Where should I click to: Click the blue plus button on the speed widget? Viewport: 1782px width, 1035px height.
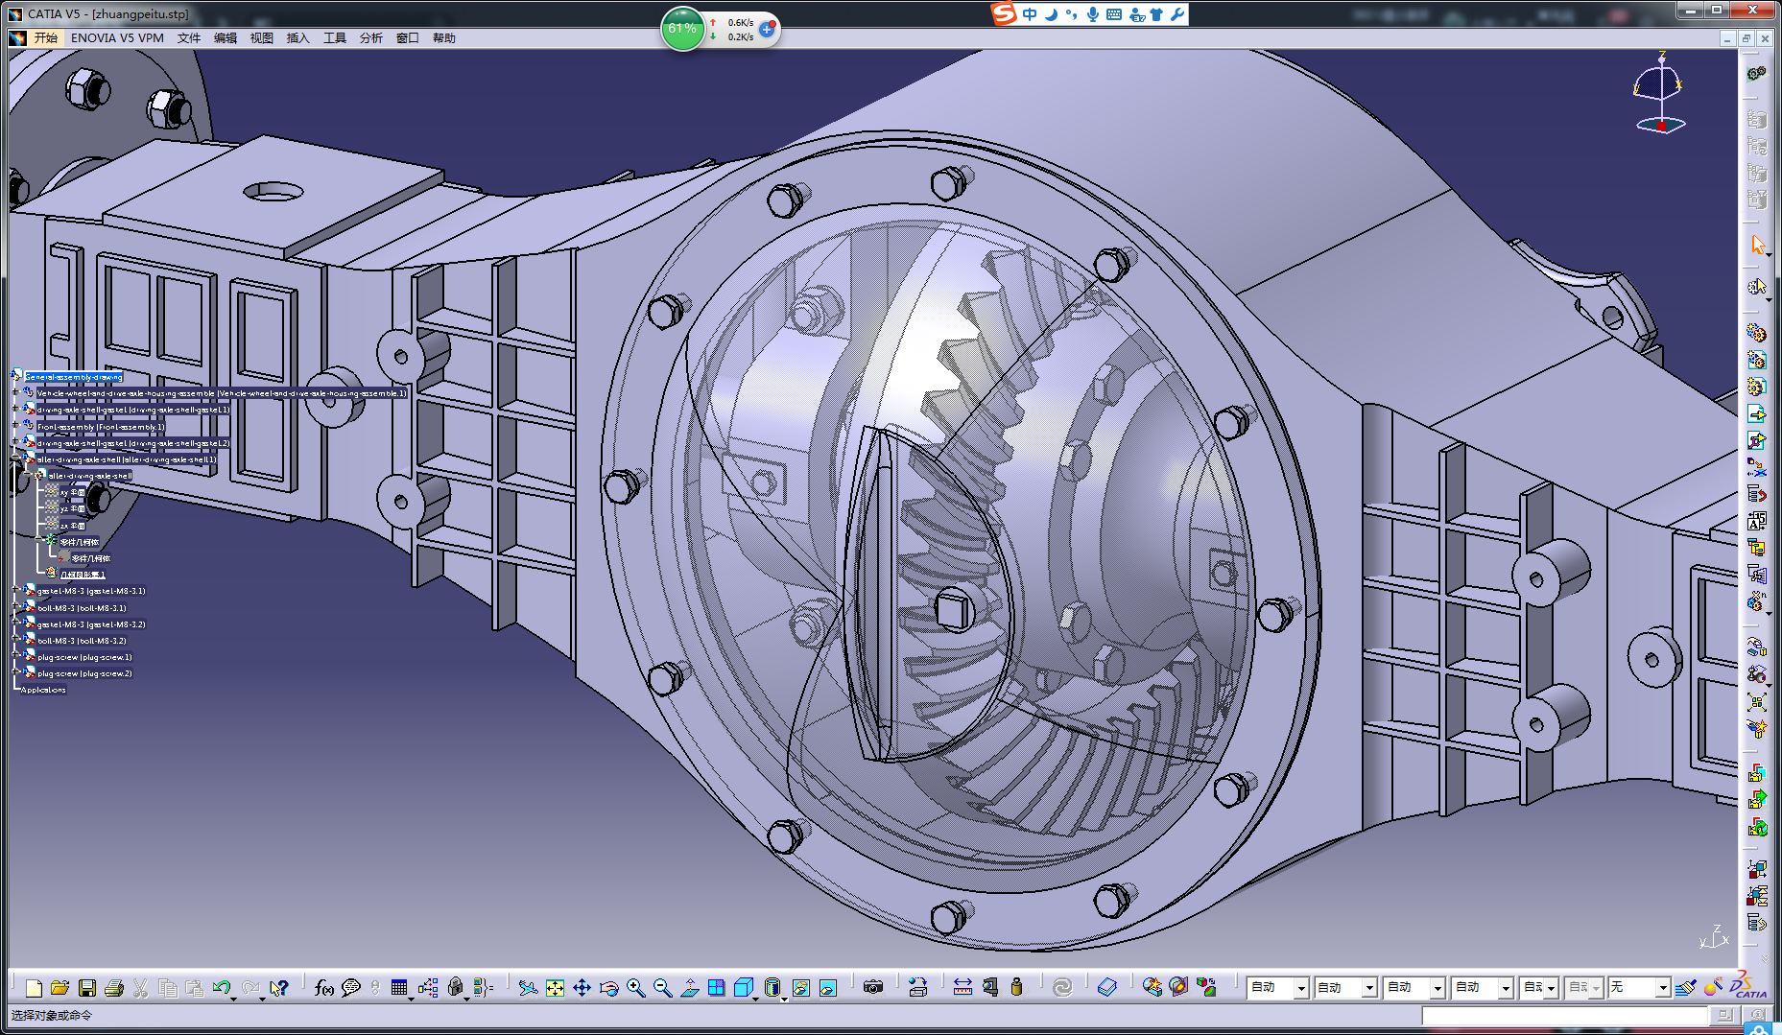(767, 30)
